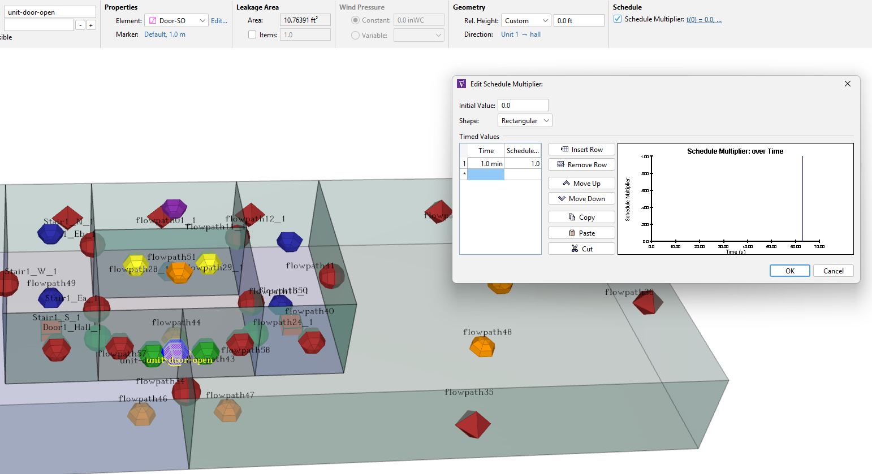
Task: Click the Time column header
Action: point(486,151)
